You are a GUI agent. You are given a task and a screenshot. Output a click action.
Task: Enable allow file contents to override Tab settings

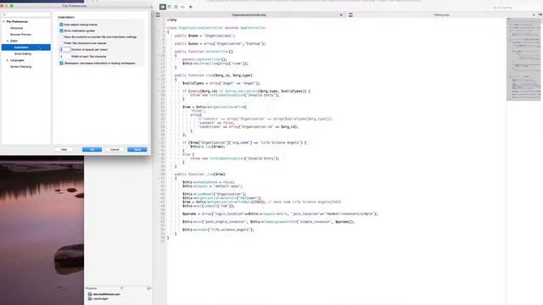point(62,37)
